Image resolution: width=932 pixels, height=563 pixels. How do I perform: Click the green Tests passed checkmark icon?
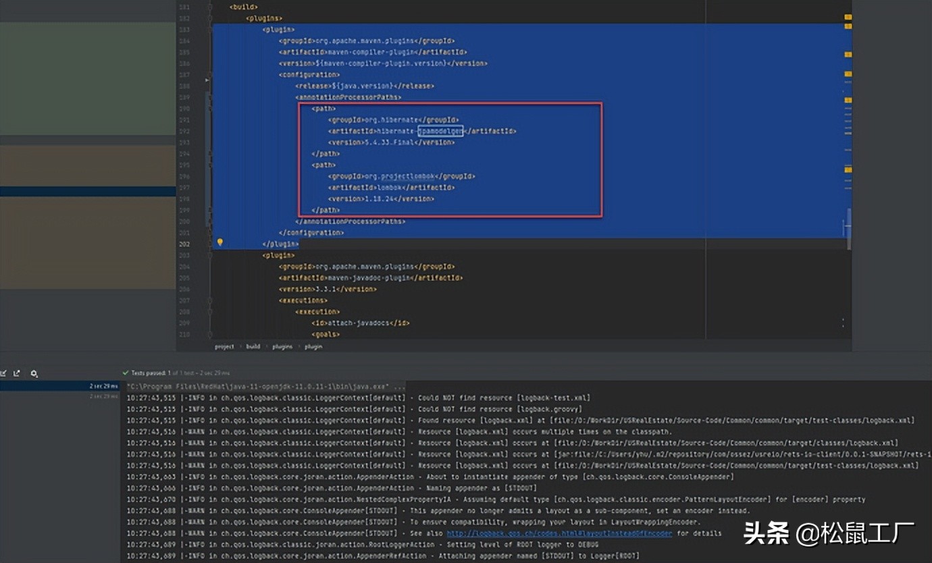126,372
